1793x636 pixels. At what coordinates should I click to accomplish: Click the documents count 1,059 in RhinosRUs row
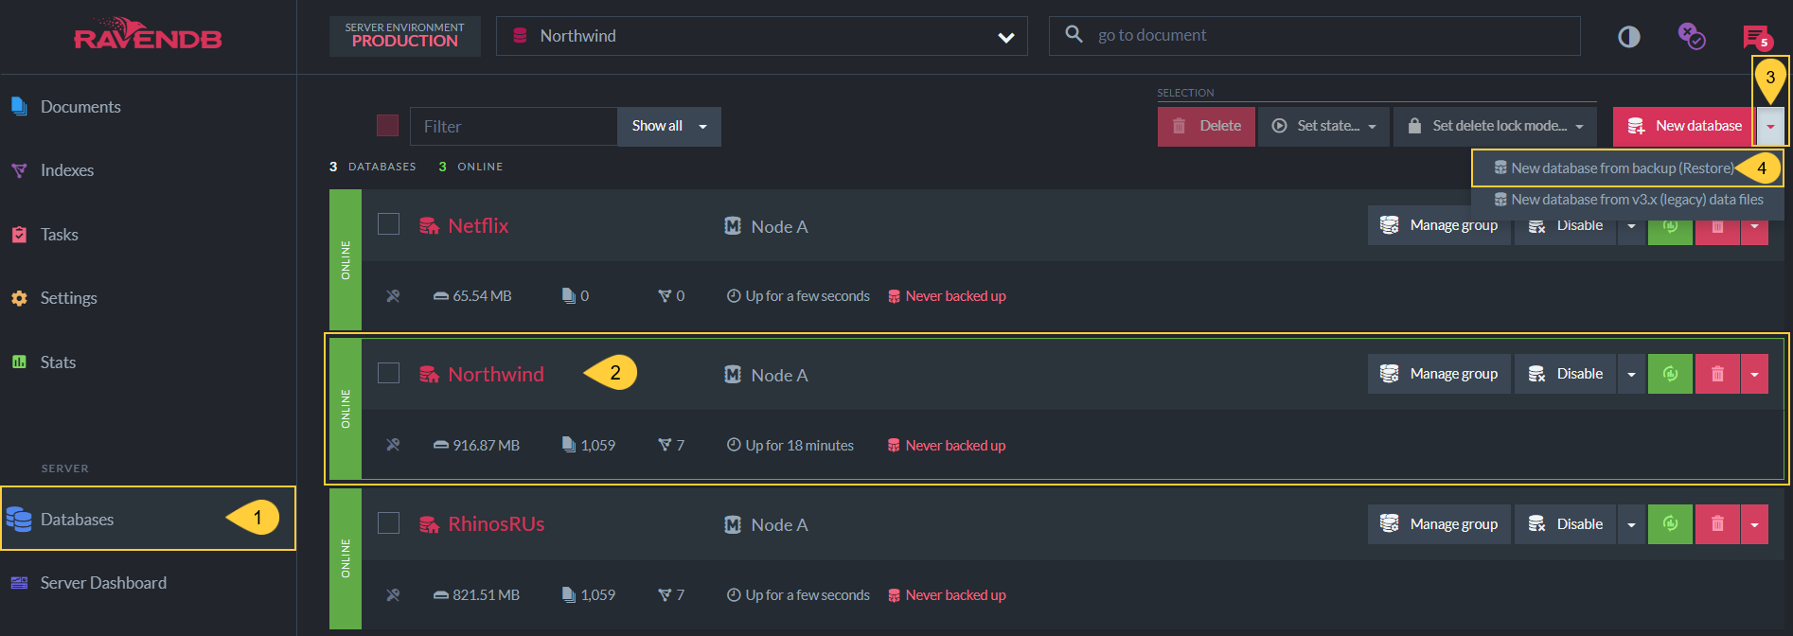589,594
